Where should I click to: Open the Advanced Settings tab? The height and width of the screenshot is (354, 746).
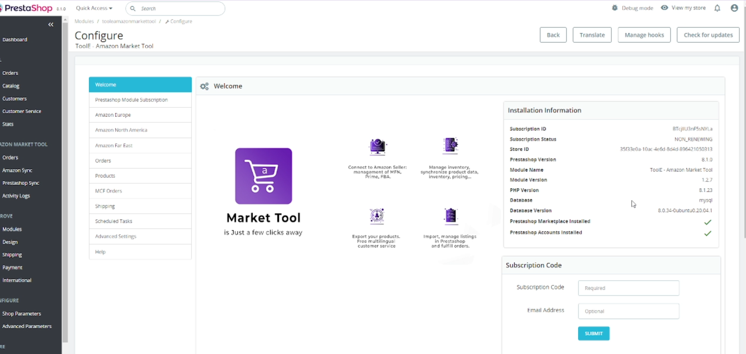140,237
